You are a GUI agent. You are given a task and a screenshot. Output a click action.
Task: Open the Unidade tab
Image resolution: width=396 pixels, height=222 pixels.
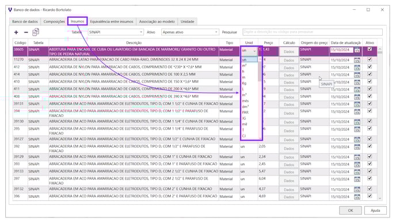188,22
